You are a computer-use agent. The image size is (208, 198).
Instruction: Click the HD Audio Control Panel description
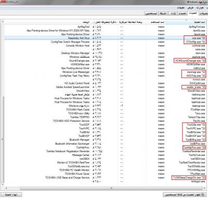click(x=77, y=83)
